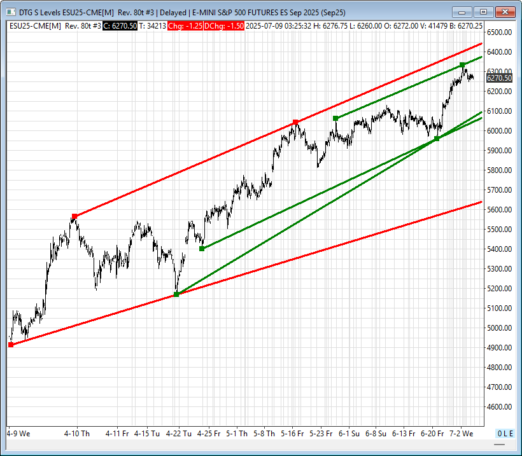Select green anchor point near 4-25 low

click(202, 249)
